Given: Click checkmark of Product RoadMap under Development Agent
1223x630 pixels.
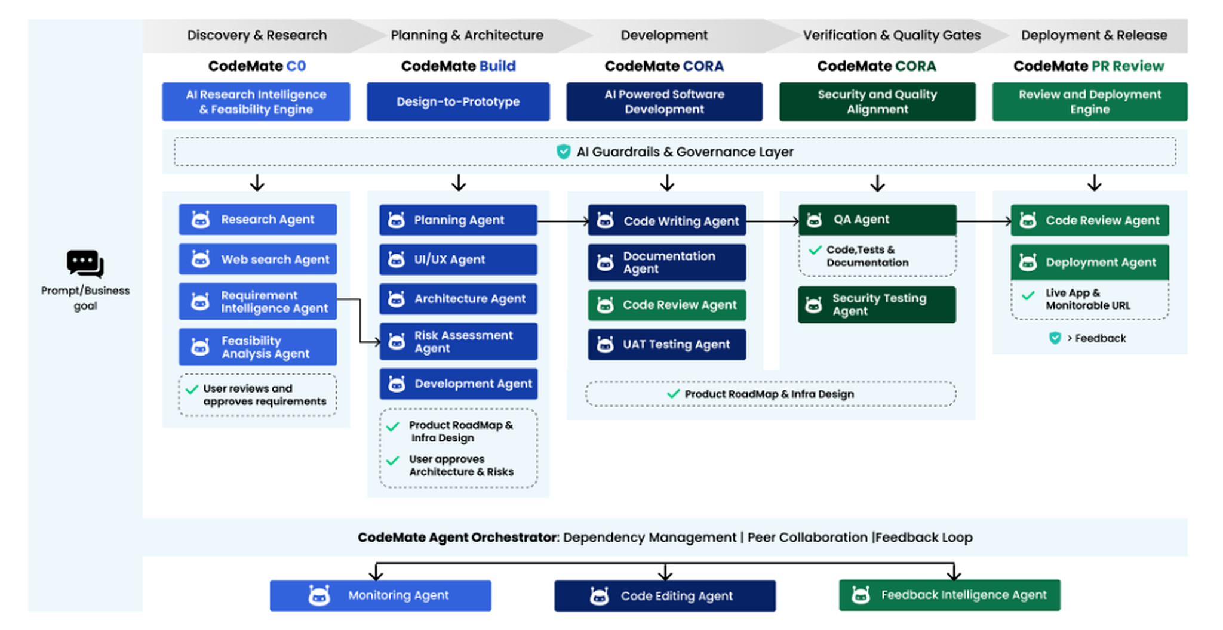Looking at the screenshot, I should coord(392,427).
